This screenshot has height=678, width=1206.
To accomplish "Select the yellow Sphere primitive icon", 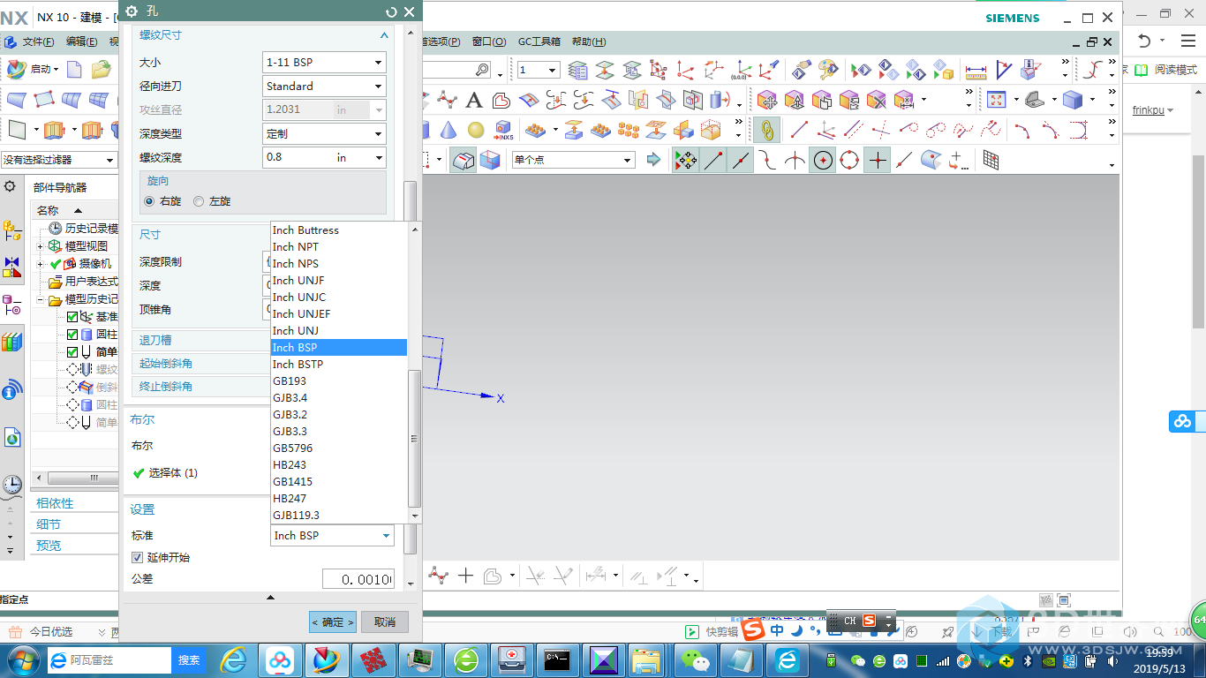I will click(x=476, y=130).
